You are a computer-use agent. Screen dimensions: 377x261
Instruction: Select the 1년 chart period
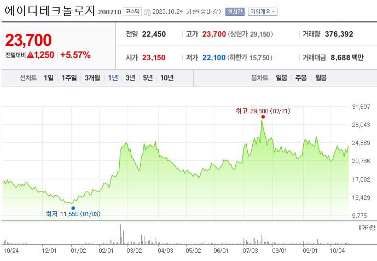point(113,78)
